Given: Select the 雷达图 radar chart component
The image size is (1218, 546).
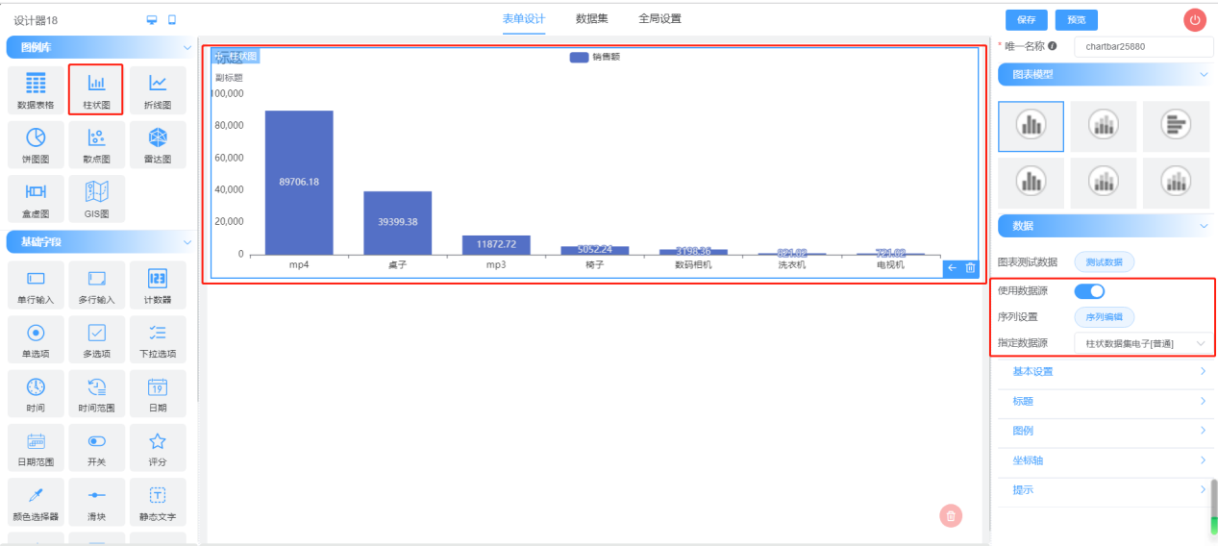Looking at the screenshot, I should (158, 144).
